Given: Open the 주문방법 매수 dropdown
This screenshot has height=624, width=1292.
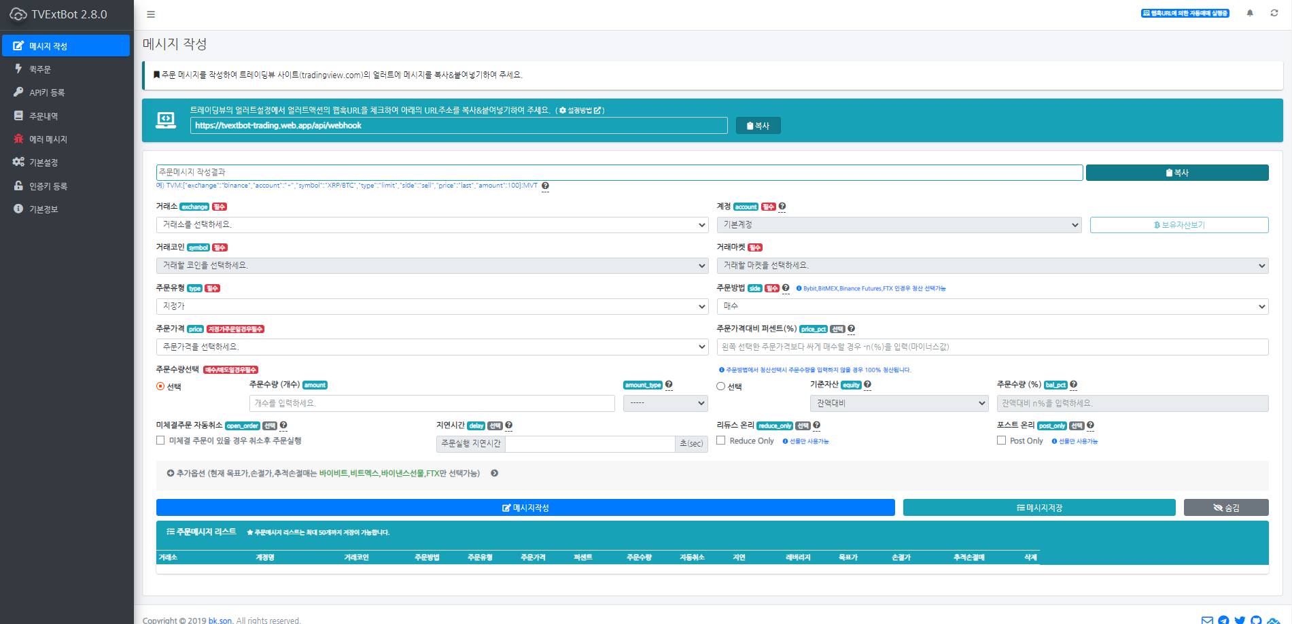Looking at the screenshot, I should point(992,307).
